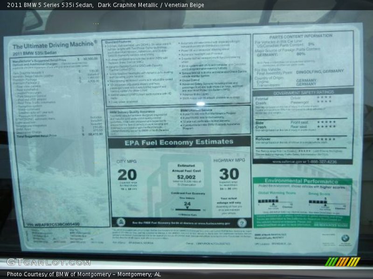This screenshot has height=279, width=373.
Task: Click the 'Standard Features' heading
Action: 118,42
